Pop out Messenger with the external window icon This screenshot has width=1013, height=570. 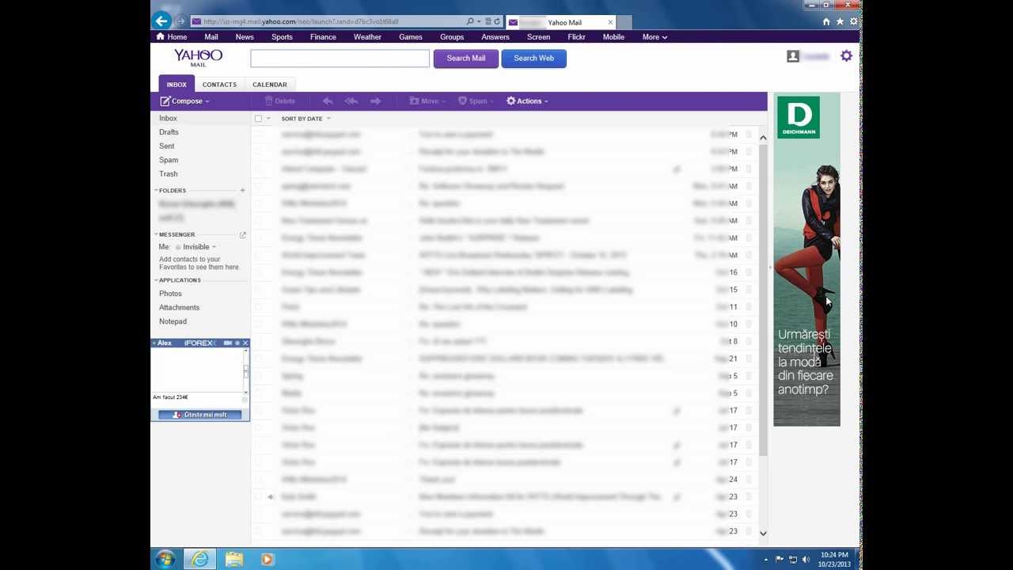pyautogui.click(x=242, y=234)
